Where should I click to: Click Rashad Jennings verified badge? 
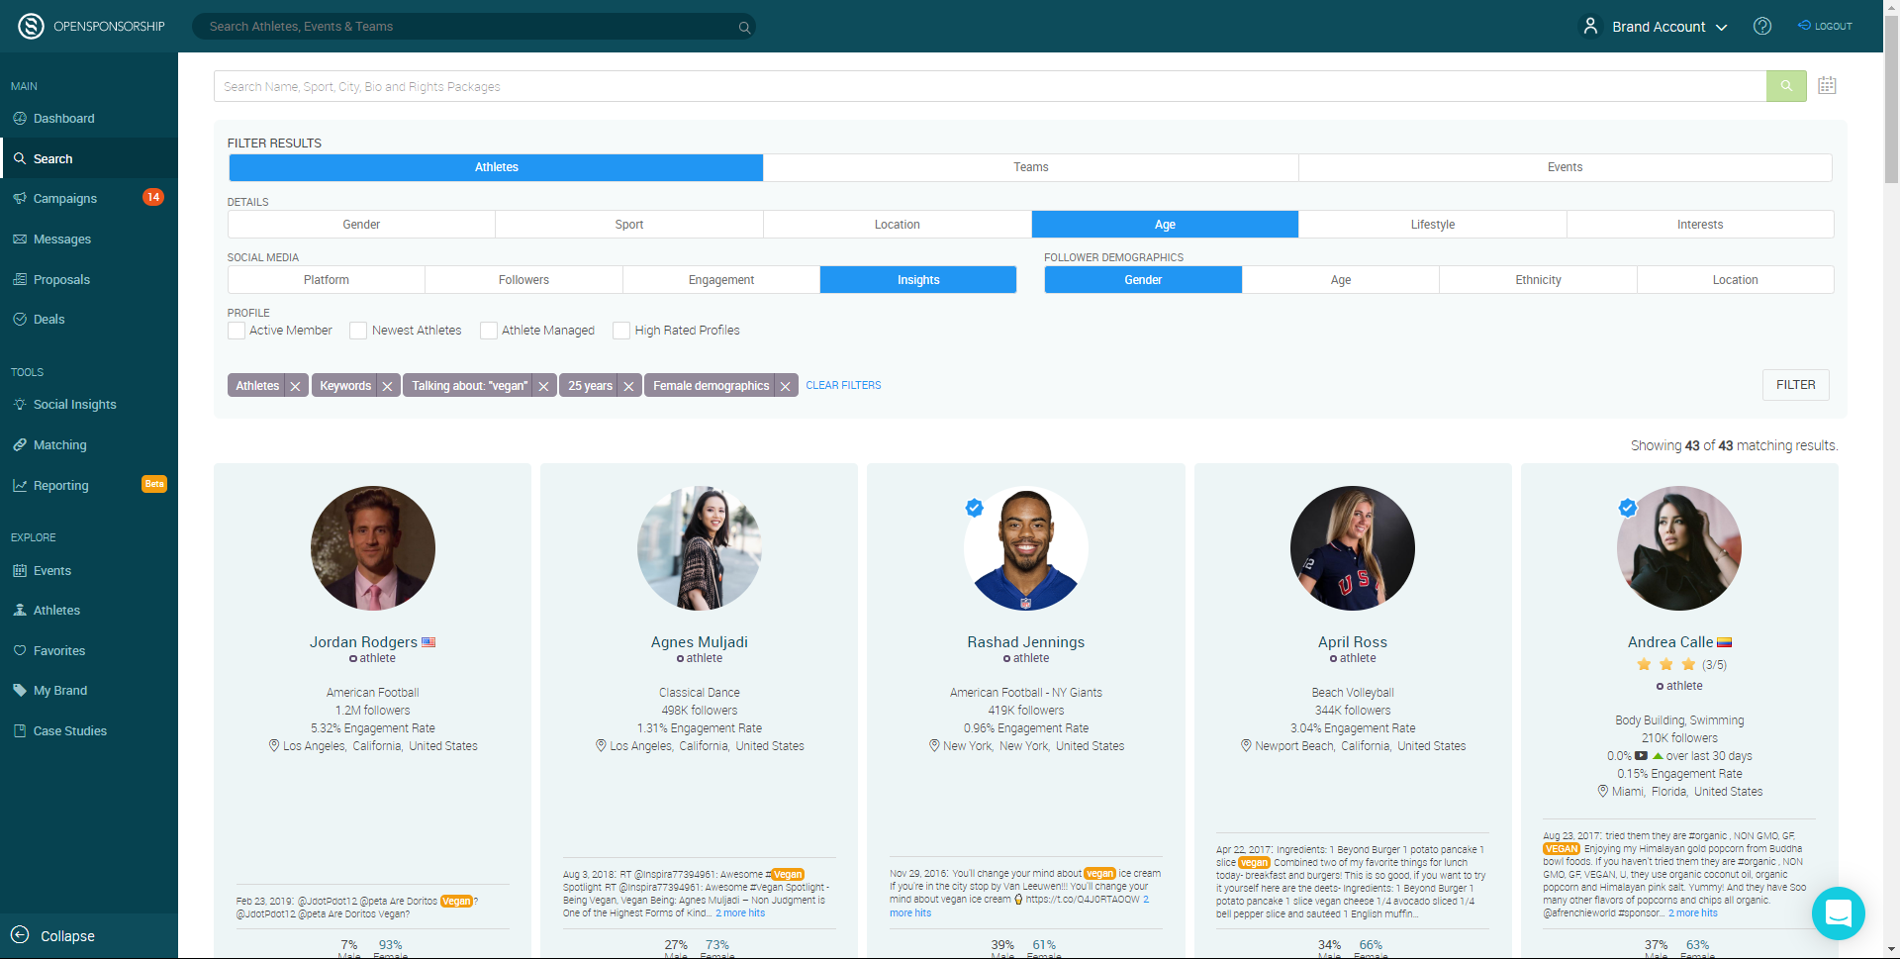coord(975,508)
